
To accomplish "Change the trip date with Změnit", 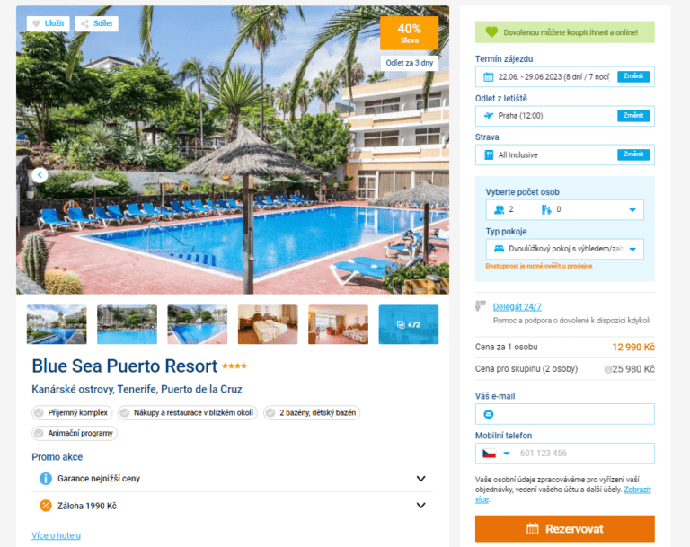I will coord(633,76).
